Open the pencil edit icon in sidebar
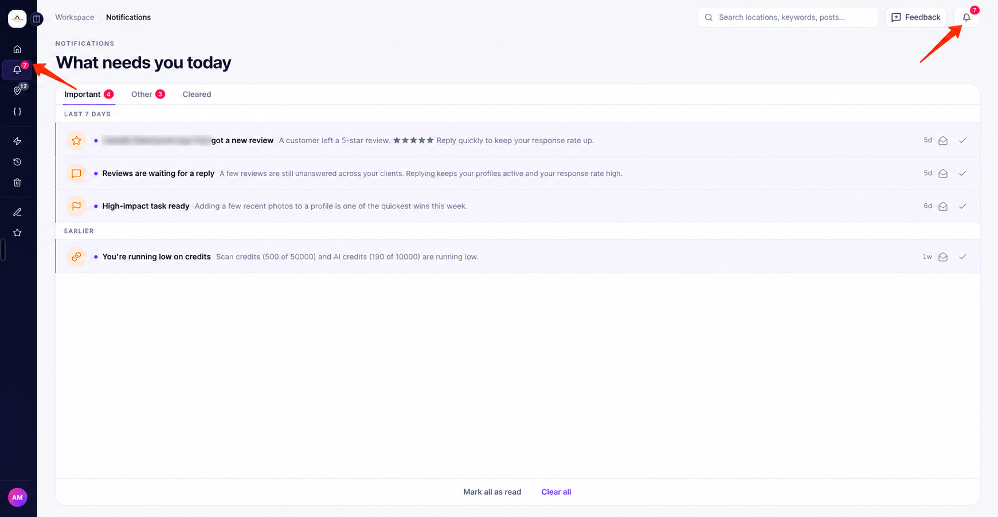Viewport: 998px width, 517px height. [17, 212]
